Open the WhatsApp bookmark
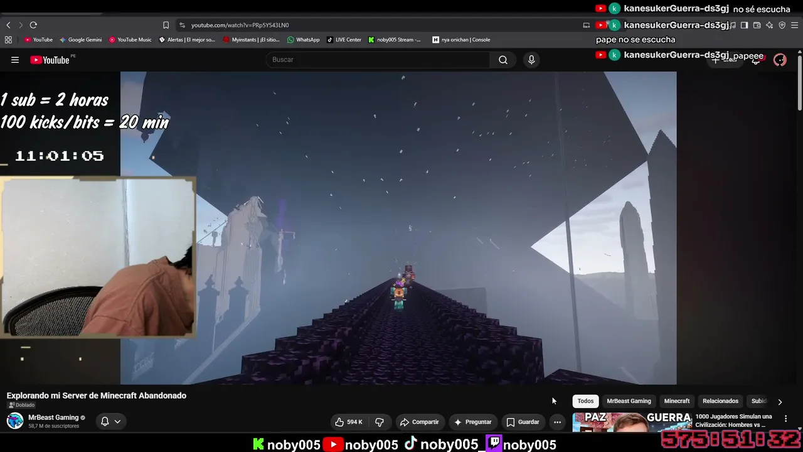803x452 pixels. (x=303, y=40)
